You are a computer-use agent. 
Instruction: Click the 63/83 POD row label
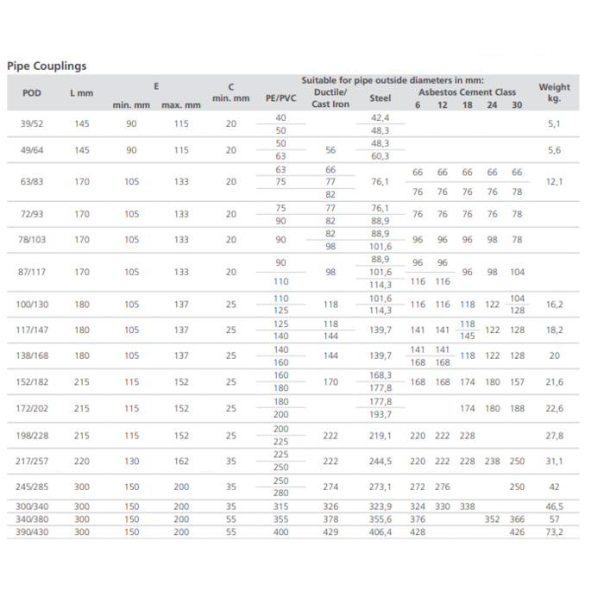point(31,182)
